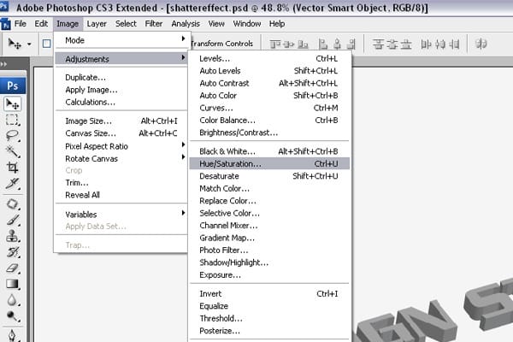Open the Image menu

tap(68, 24)
